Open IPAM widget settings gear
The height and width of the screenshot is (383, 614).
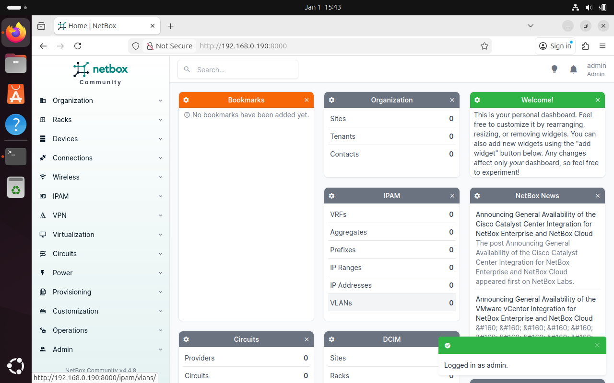331,196
